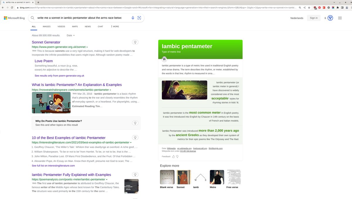352x199 pixels.
Task: Switch to CHAT tab
Action: coord(100,26)
